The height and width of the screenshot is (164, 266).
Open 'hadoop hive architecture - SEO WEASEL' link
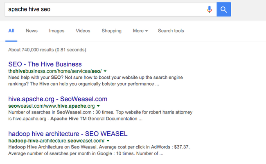[68, 133]
